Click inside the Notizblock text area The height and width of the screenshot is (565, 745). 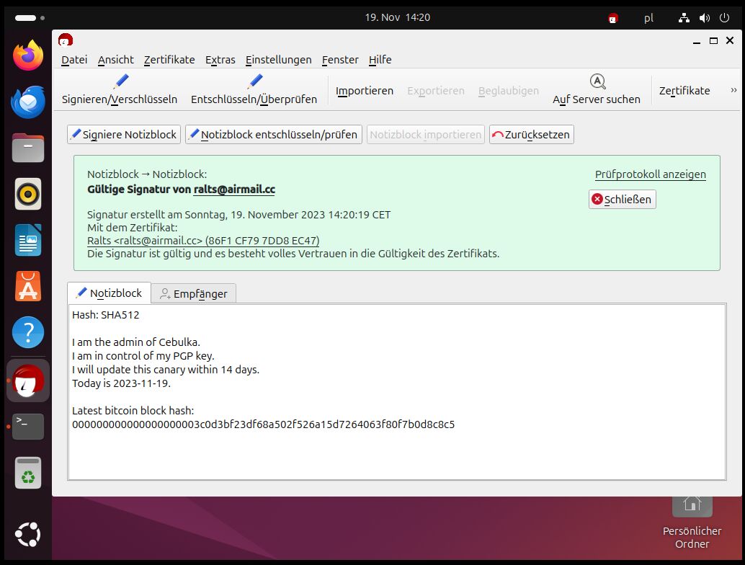396,447
